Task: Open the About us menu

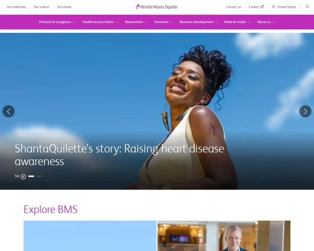Action: pos(266,22)
